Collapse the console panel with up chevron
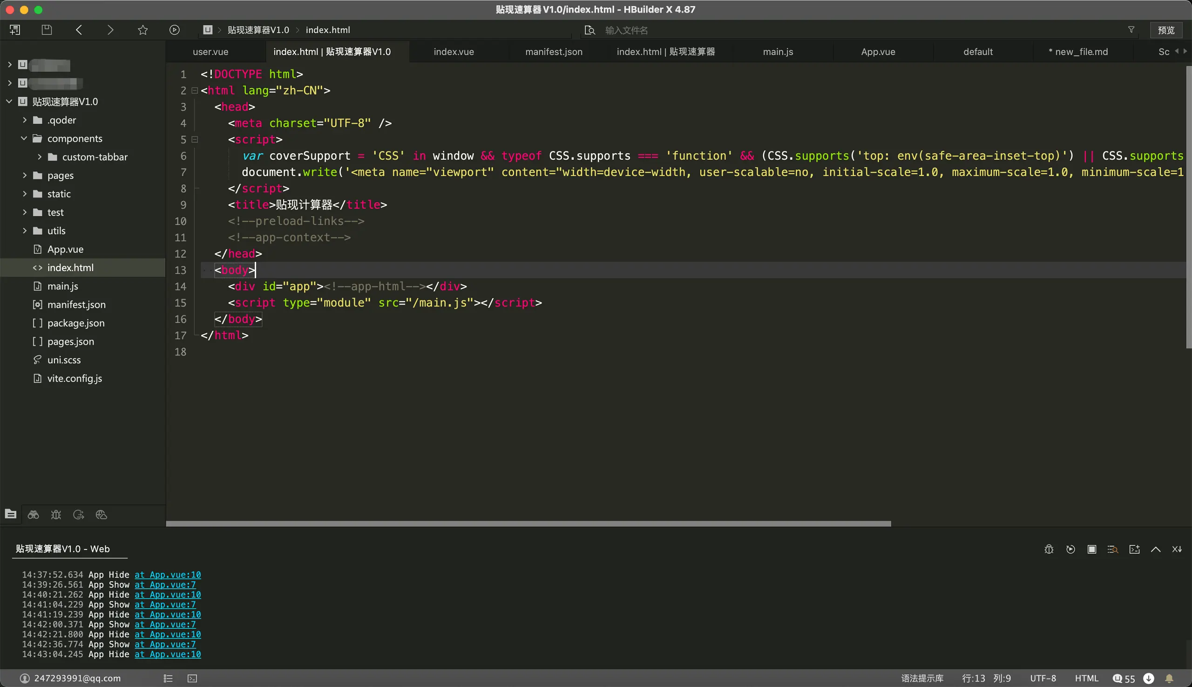This screenshot has height=687, width=1192. click(x=1155, y=549)
